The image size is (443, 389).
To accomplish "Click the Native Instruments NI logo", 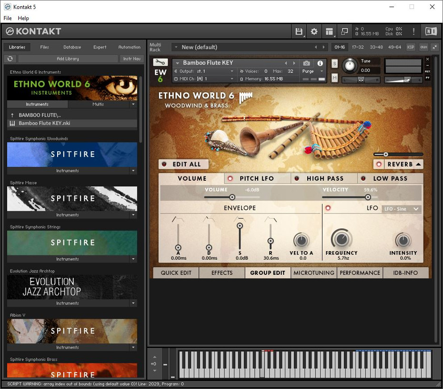I will pyautogui.click(x=431, y=31).
